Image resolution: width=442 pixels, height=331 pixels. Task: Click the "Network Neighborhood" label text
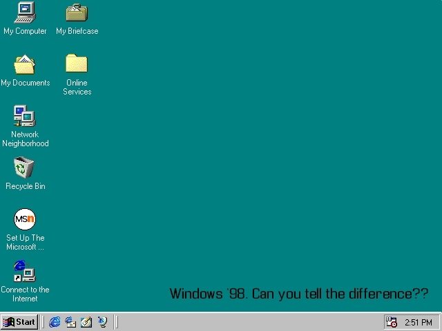point(26,139)
